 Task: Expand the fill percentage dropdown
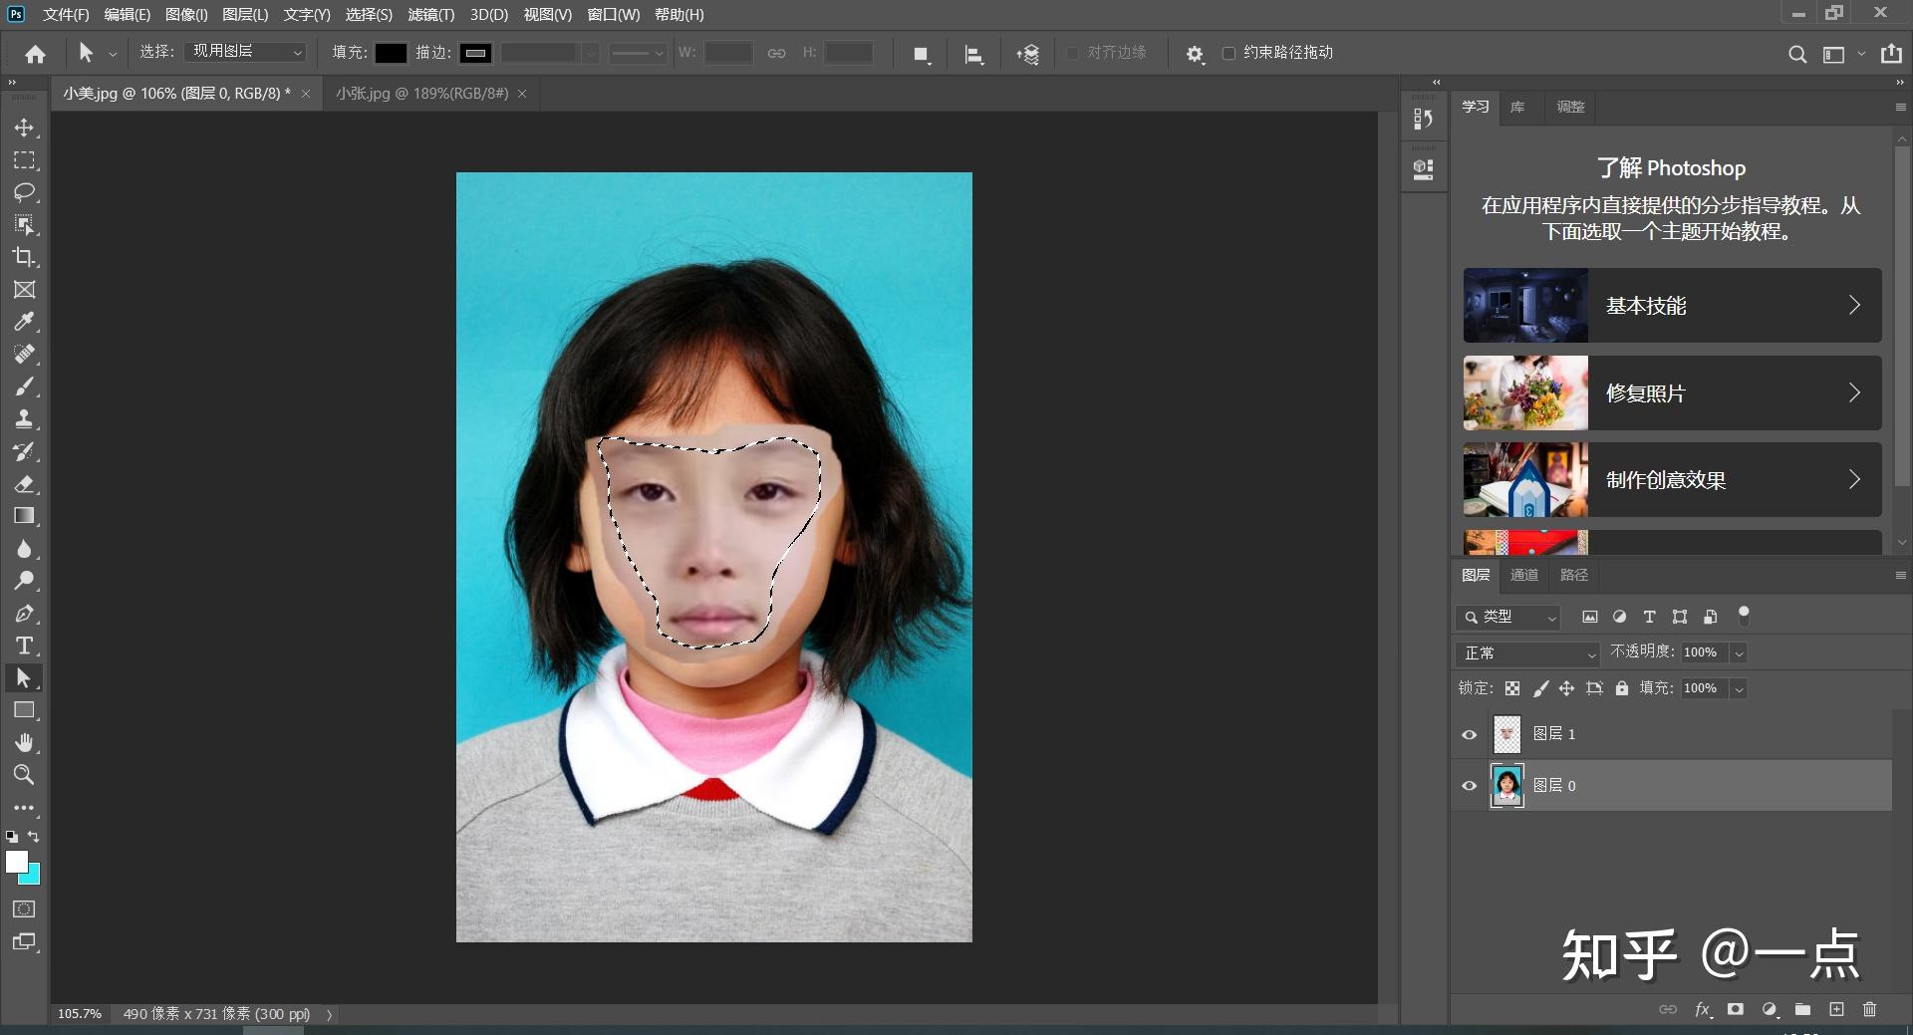click(1739, 689)
